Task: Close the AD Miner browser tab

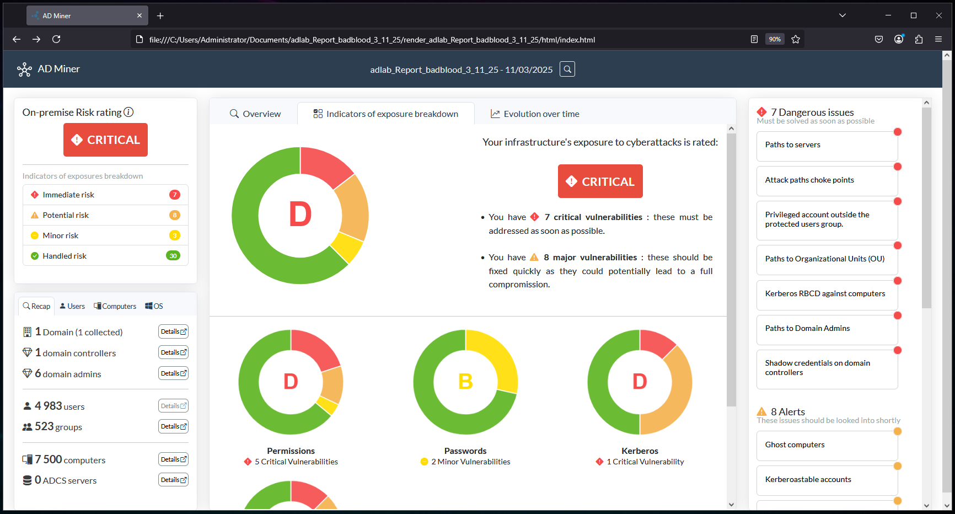Action: [x=140, y=15]
